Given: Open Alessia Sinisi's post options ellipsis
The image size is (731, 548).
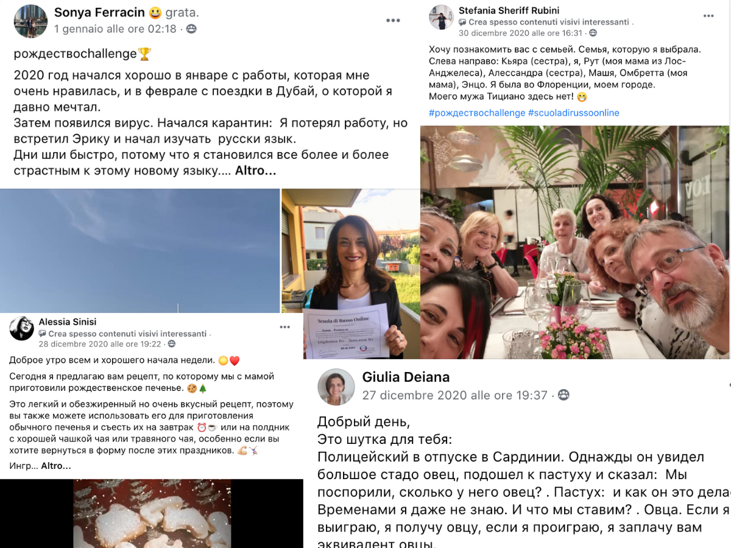Looking at the screenshot, I should coord(285,328).
